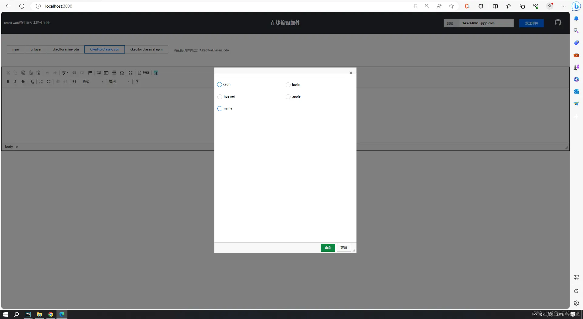Insert a link using the chain icon

click(74, 73)
